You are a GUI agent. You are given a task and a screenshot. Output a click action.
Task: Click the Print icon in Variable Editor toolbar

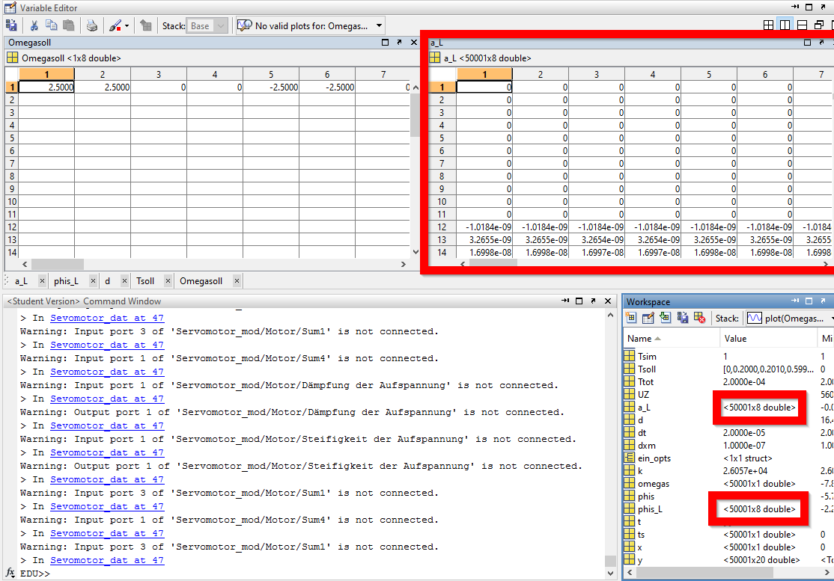coord(92,25)
